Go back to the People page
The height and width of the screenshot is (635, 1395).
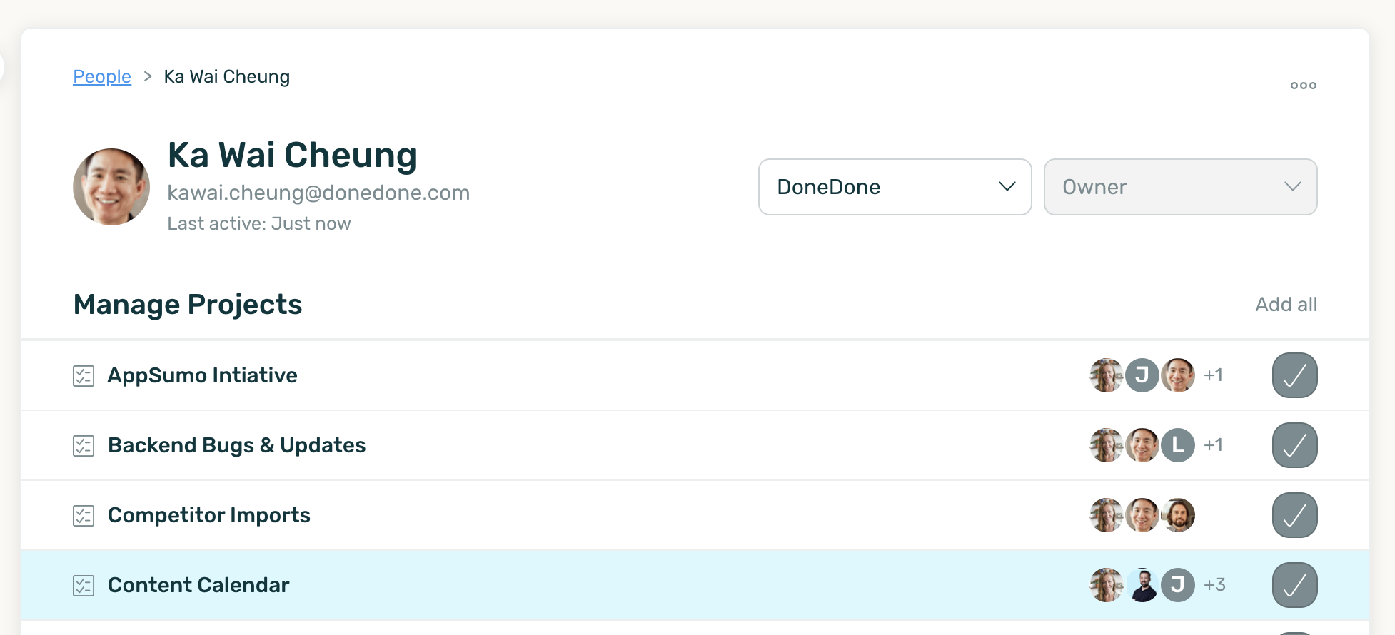(102, 76)
